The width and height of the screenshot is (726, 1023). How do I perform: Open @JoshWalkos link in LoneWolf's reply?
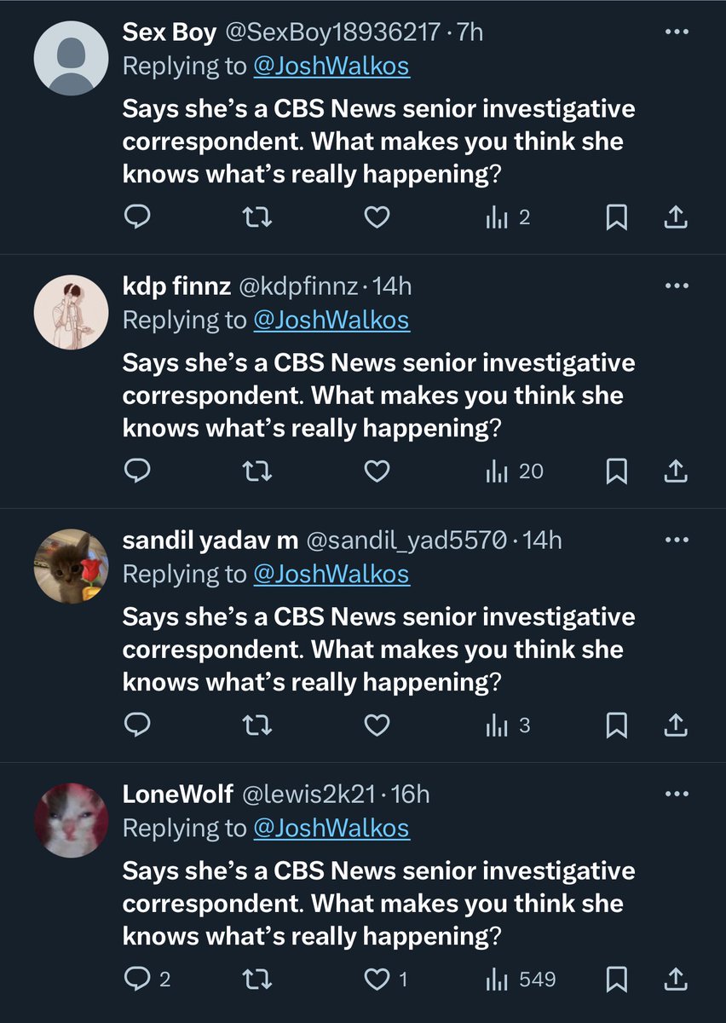(x=331, y=828)
